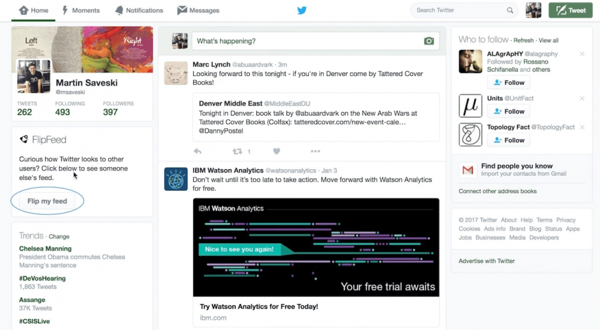The height and width of the screenshot is (330, 602).
Task: Open profile menu from top-right avatar
Action: click(533, 10)
